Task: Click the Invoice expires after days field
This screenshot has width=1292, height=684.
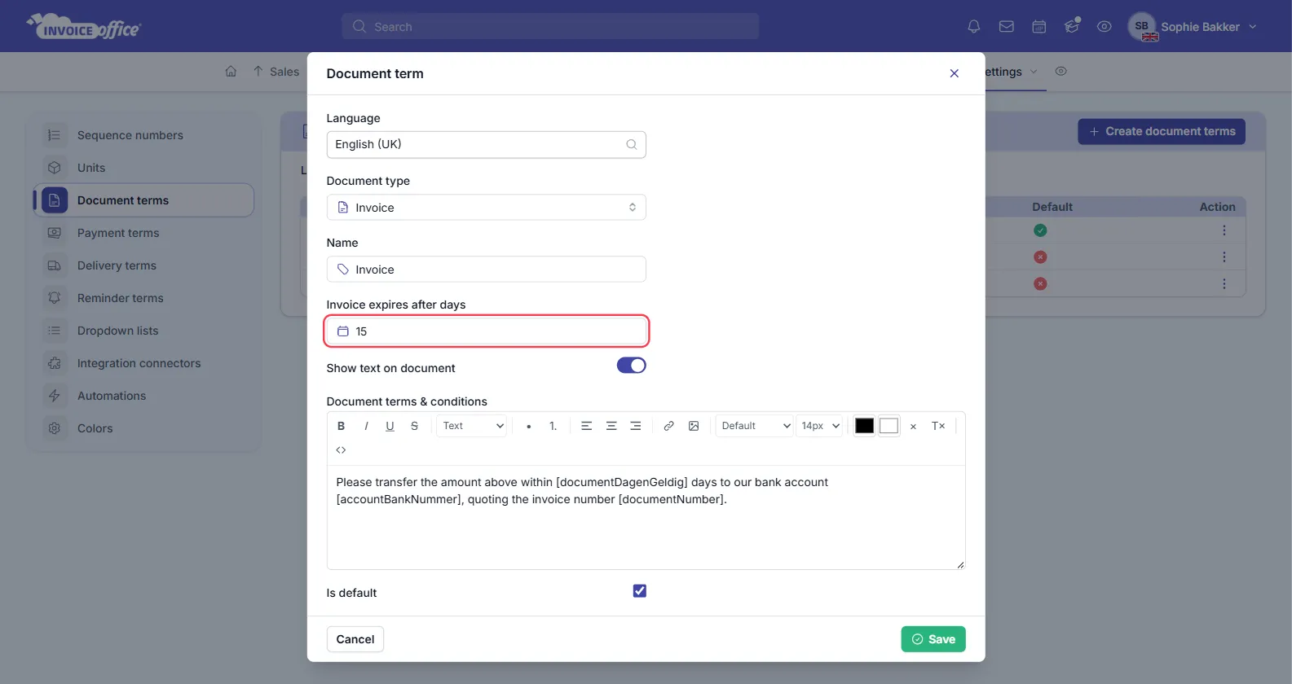Action: click(x=487, y=331)
